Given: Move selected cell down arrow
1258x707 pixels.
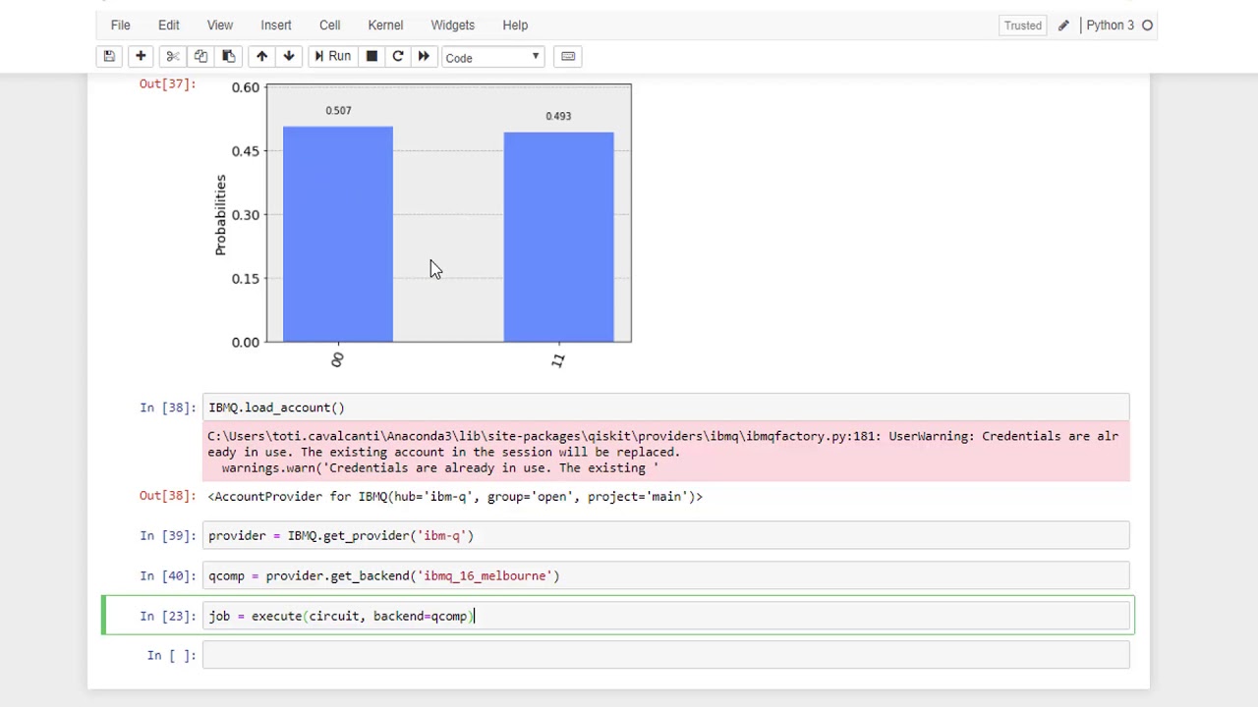Looking at the screenshot, I should (x=289, y=57).
